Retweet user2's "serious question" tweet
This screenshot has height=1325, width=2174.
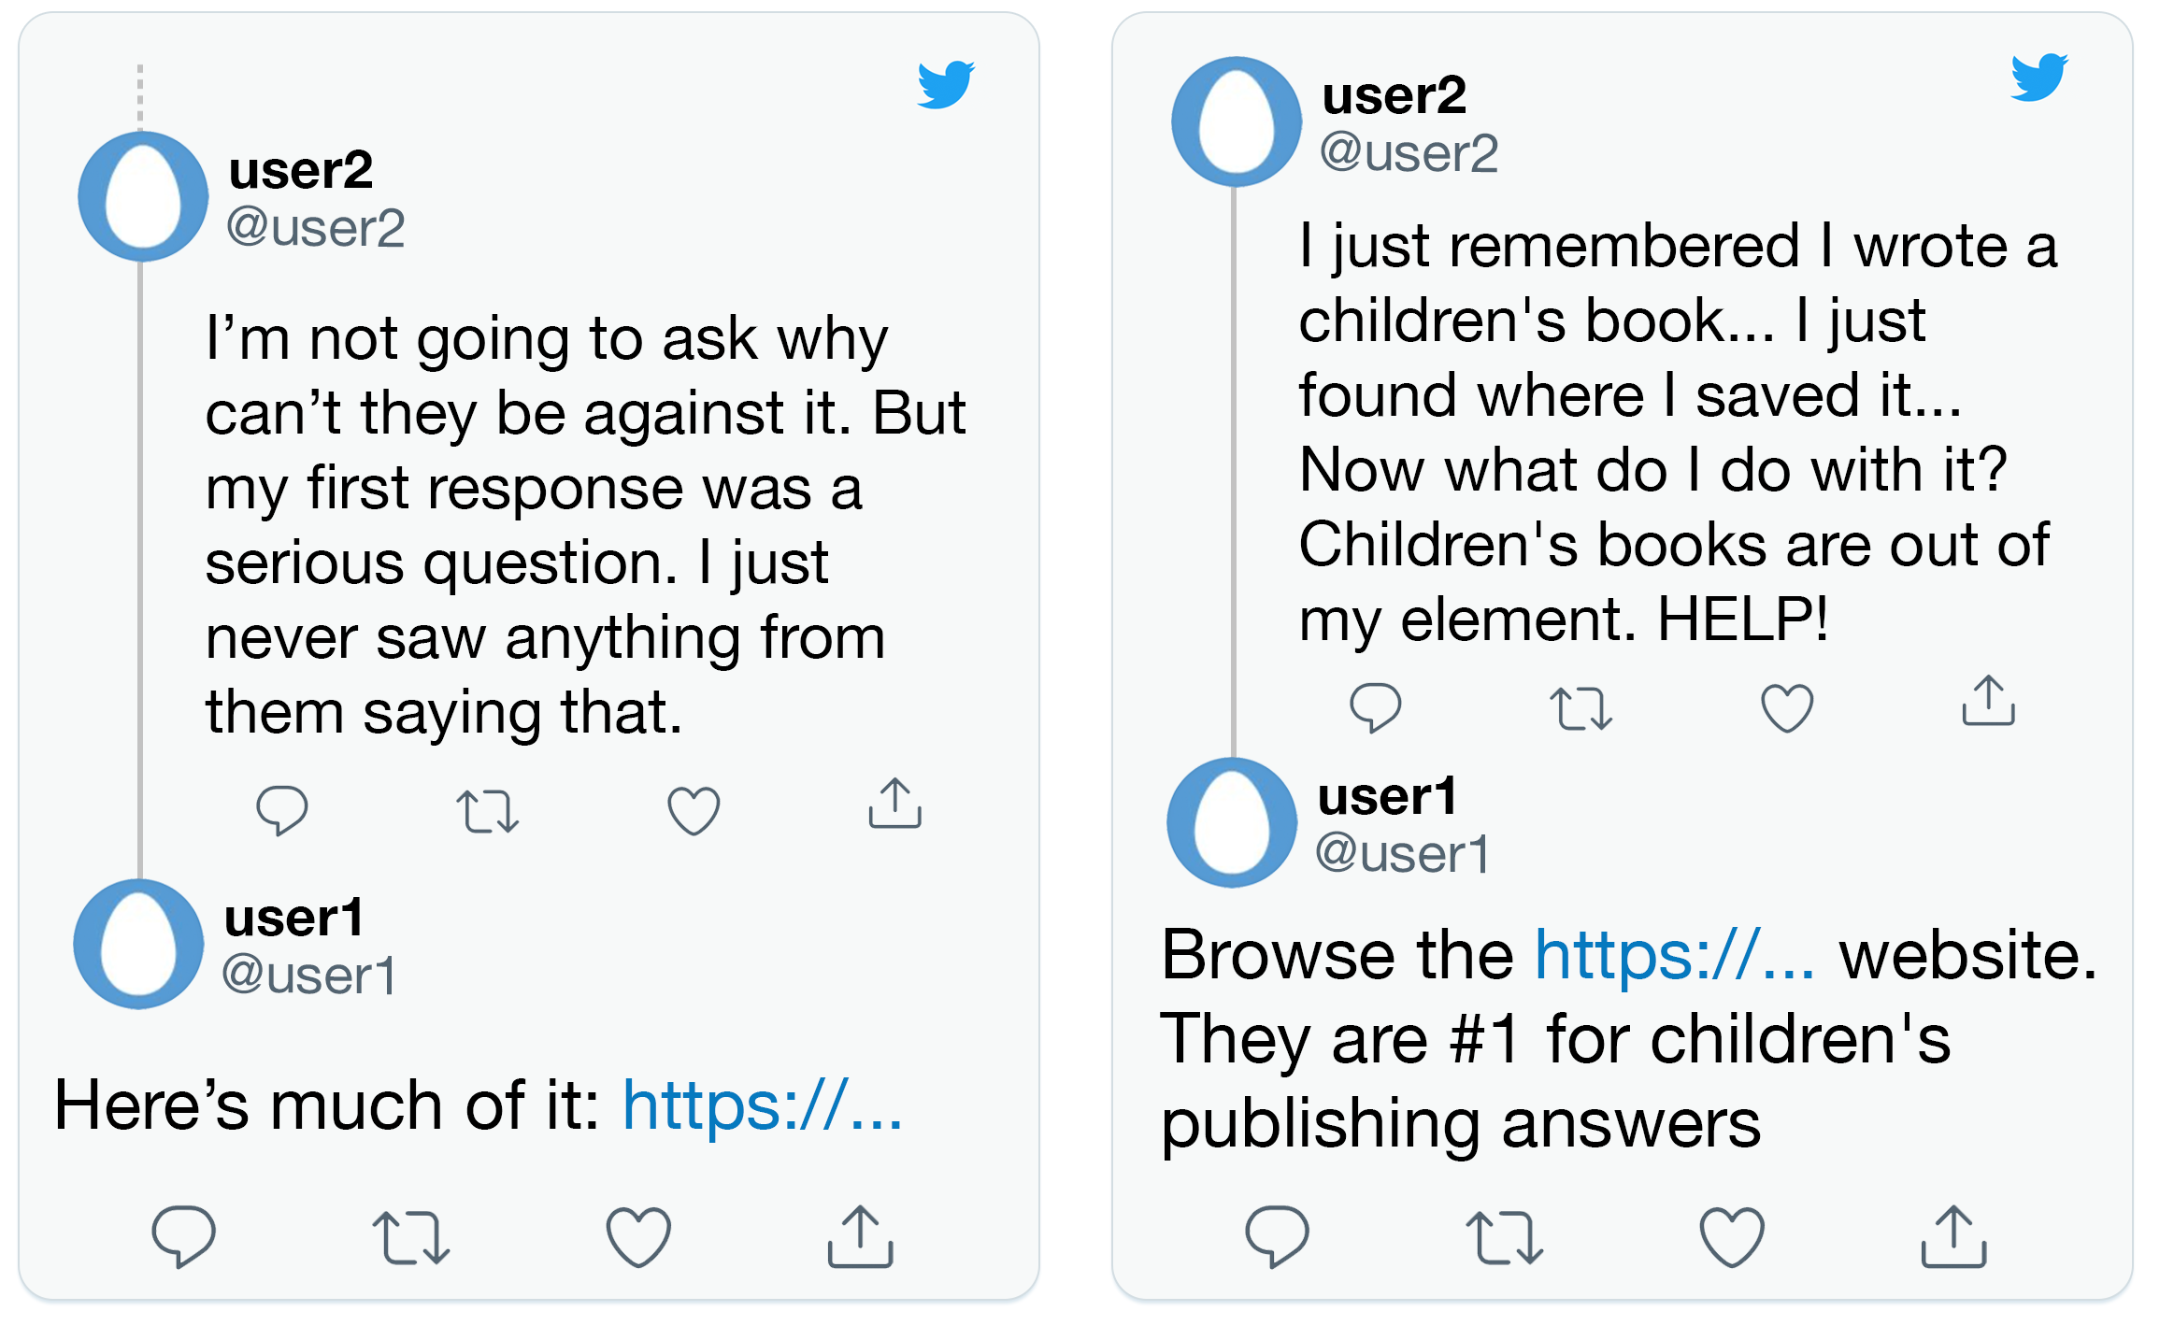point(487,811)
